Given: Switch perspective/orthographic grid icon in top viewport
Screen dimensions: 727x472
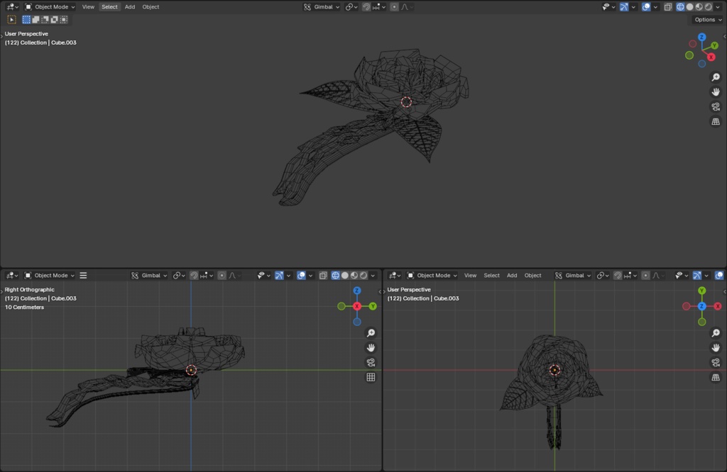Looking at the screenshot, I should [716, 122].
